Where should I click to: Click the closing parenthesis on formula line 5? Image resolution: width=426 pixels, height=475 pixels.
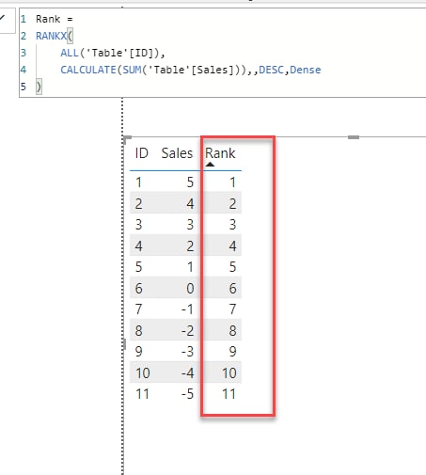(x=39, y=87)
